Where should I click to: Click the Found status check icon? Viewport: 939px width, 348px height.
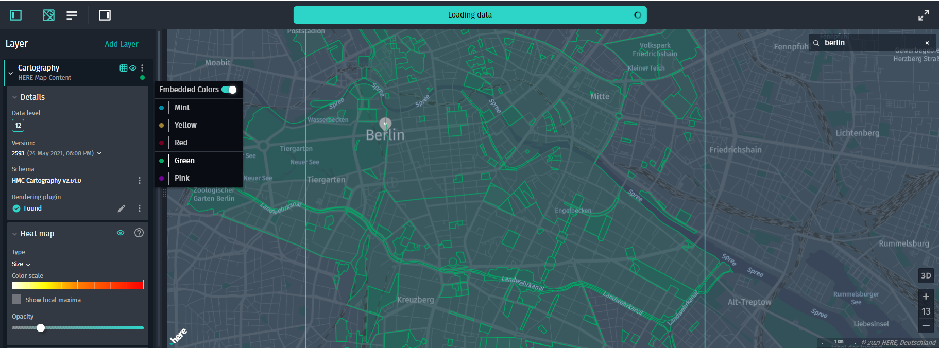[16, 208]
